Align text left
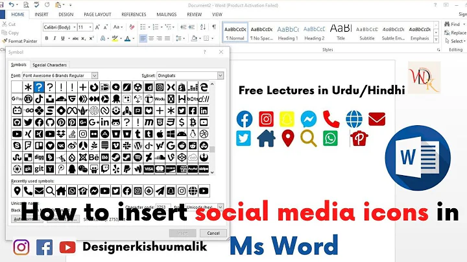 tap(143, 38)
